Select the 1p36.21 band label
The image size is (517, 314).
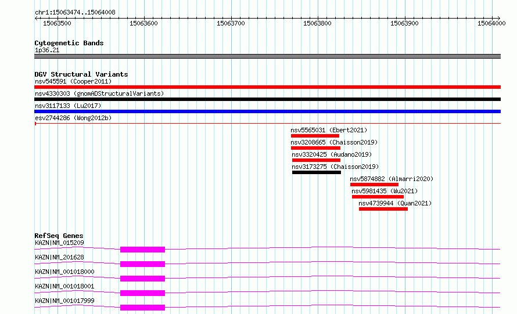pos(47,50)
